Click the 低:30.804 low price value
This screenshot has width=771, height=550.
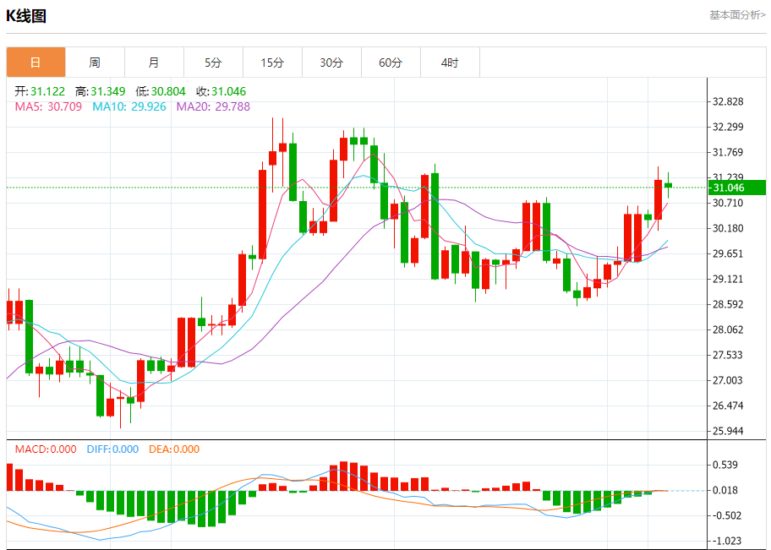[x=161, y=91]
